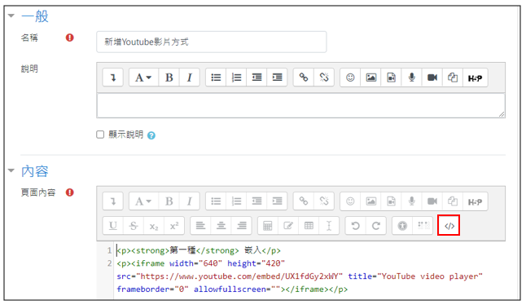Viewport: 526px width, 305px height.
Task: Record audio in 說明 editor
Action: pos(412,77)
